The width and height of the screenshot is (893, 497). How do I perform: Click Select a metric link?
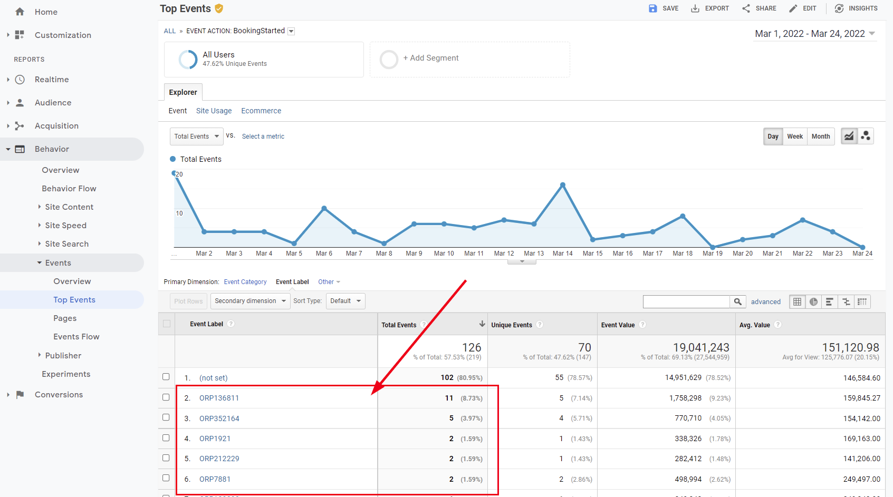[263, 137]
